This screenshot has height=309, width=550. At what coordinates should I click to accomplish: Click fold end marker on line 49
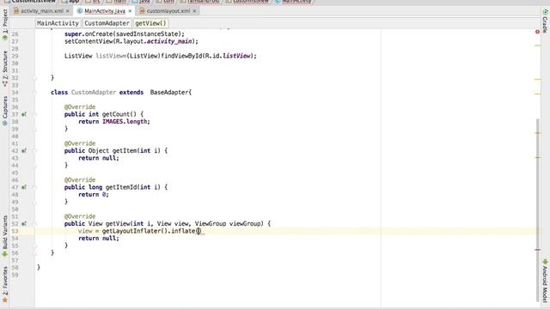pos(34,202)
